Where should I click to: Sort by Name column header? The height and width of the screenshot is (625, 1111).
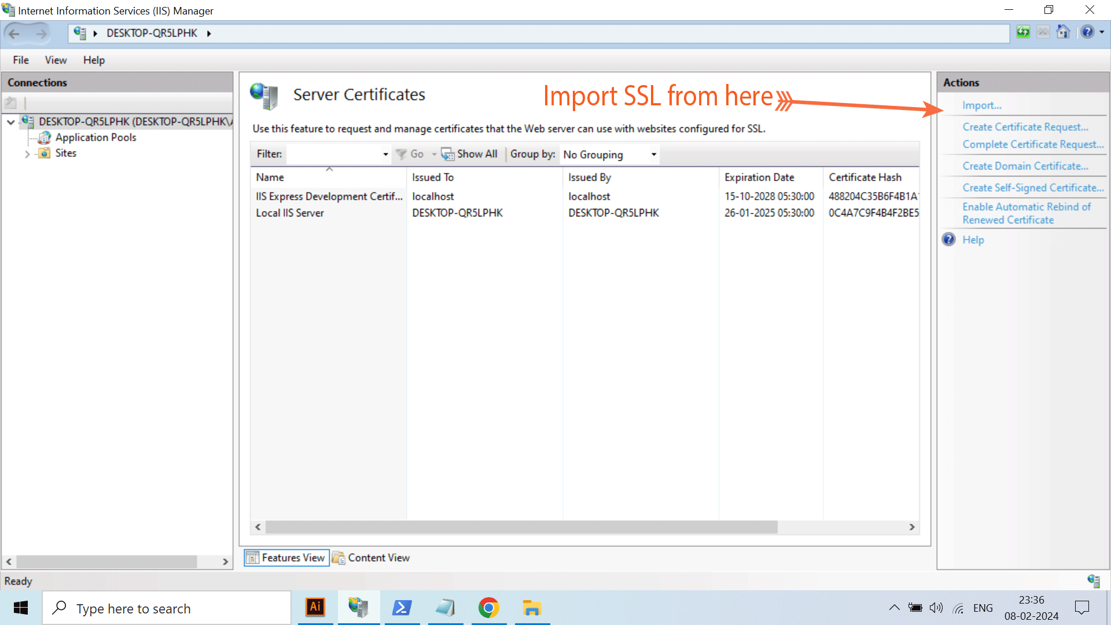click(329, 177)
